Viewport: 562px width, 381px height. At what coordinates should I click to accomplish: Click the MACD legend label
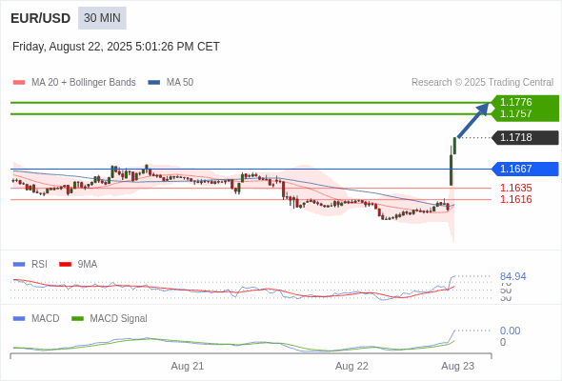click(x=46, y=318)
